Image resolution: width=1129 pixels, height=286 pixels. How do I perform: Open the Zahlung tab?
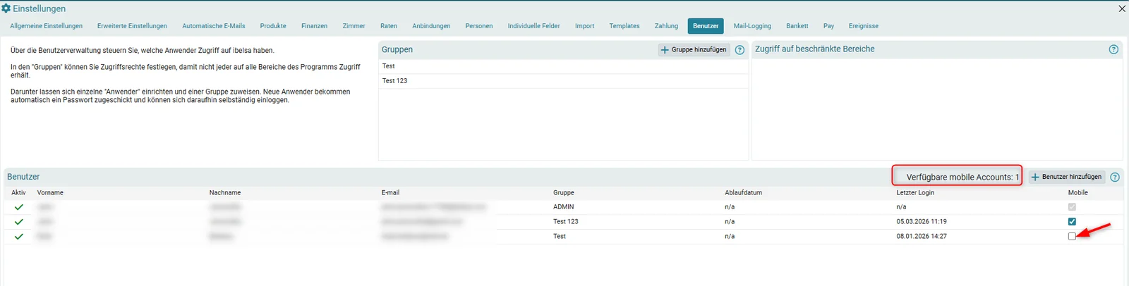click(666, 26)
